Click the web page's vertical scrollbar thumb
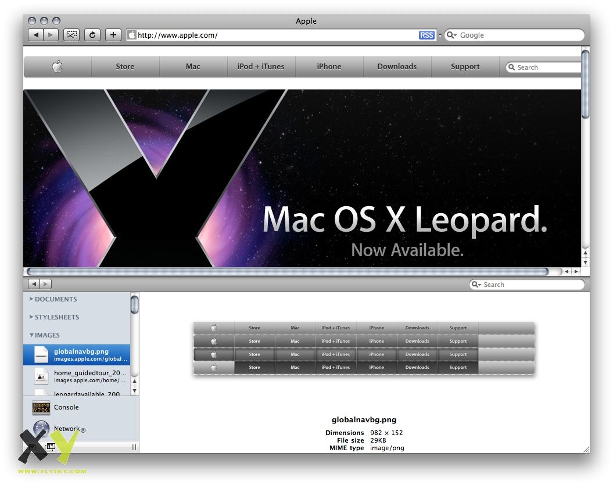This screenshot has height=485, width=613. click(585, 84)
